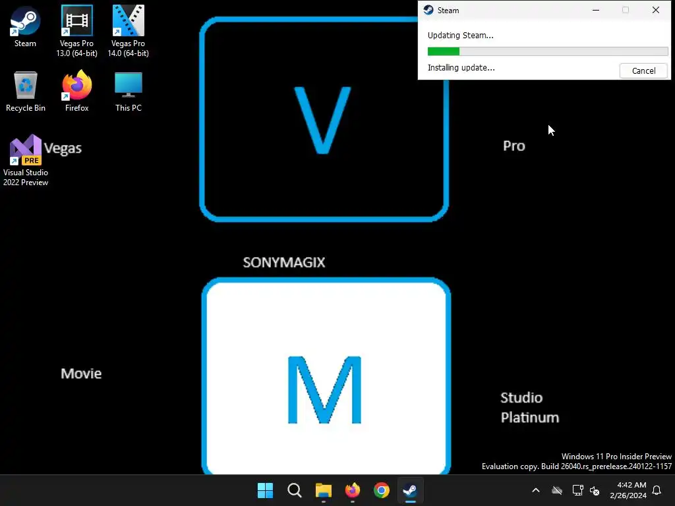This screenshot has width=675, height=506.
Task: Select the Recycle Bin icon
Action: click(x=26, y=91)
